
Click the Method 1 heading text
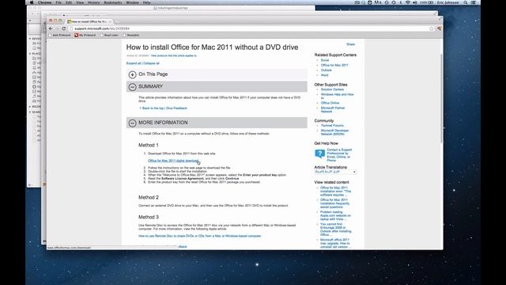click(149, 146)
